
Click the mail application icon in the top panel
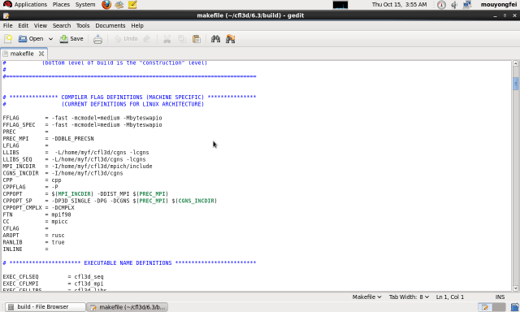point(119,4)
